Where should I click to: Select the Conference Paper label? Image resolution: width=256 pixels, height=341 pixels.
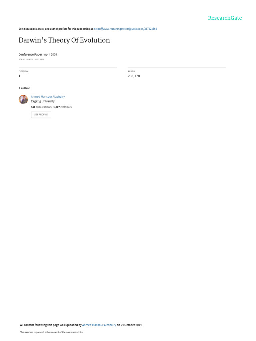[30, 55]
